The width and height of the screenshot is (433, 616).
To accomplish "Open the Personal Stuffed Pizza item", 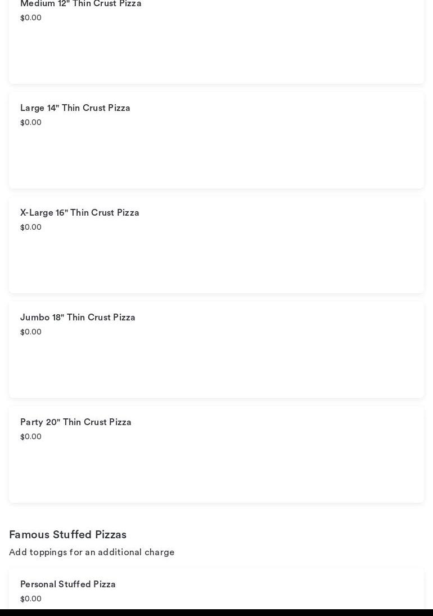I will [68, 584].
